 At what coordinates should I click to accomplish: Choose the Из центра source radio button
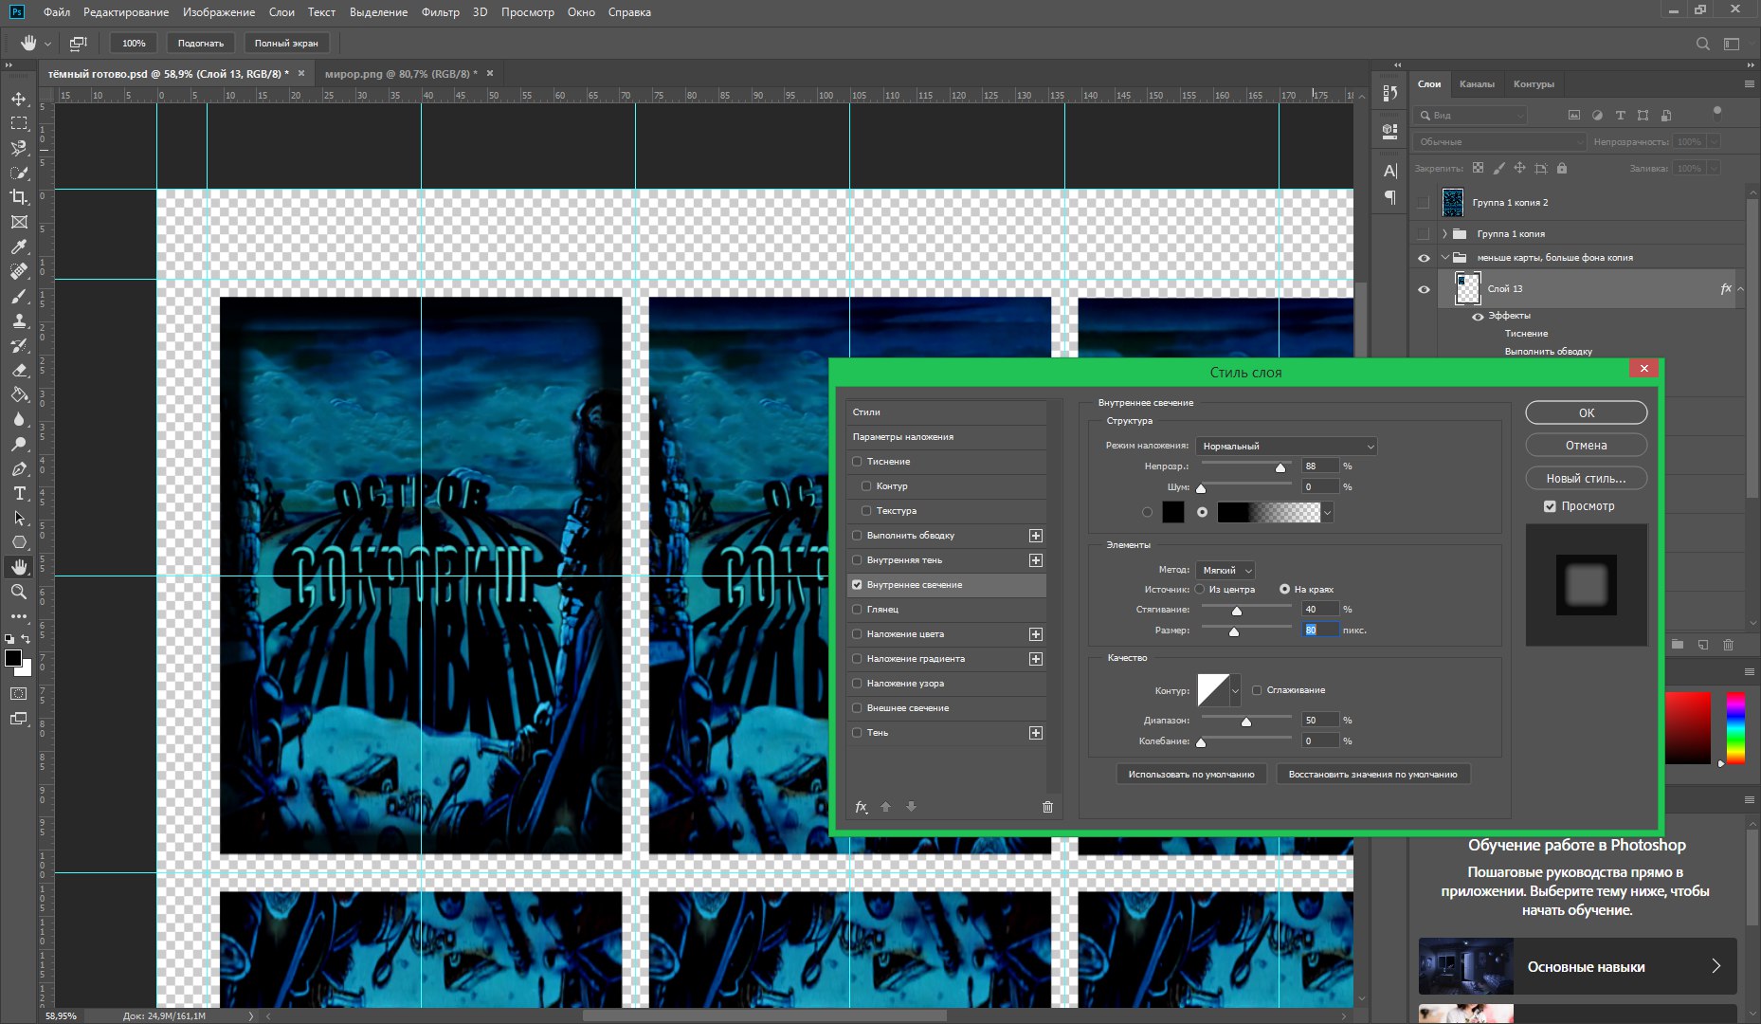pos(1200,590)
